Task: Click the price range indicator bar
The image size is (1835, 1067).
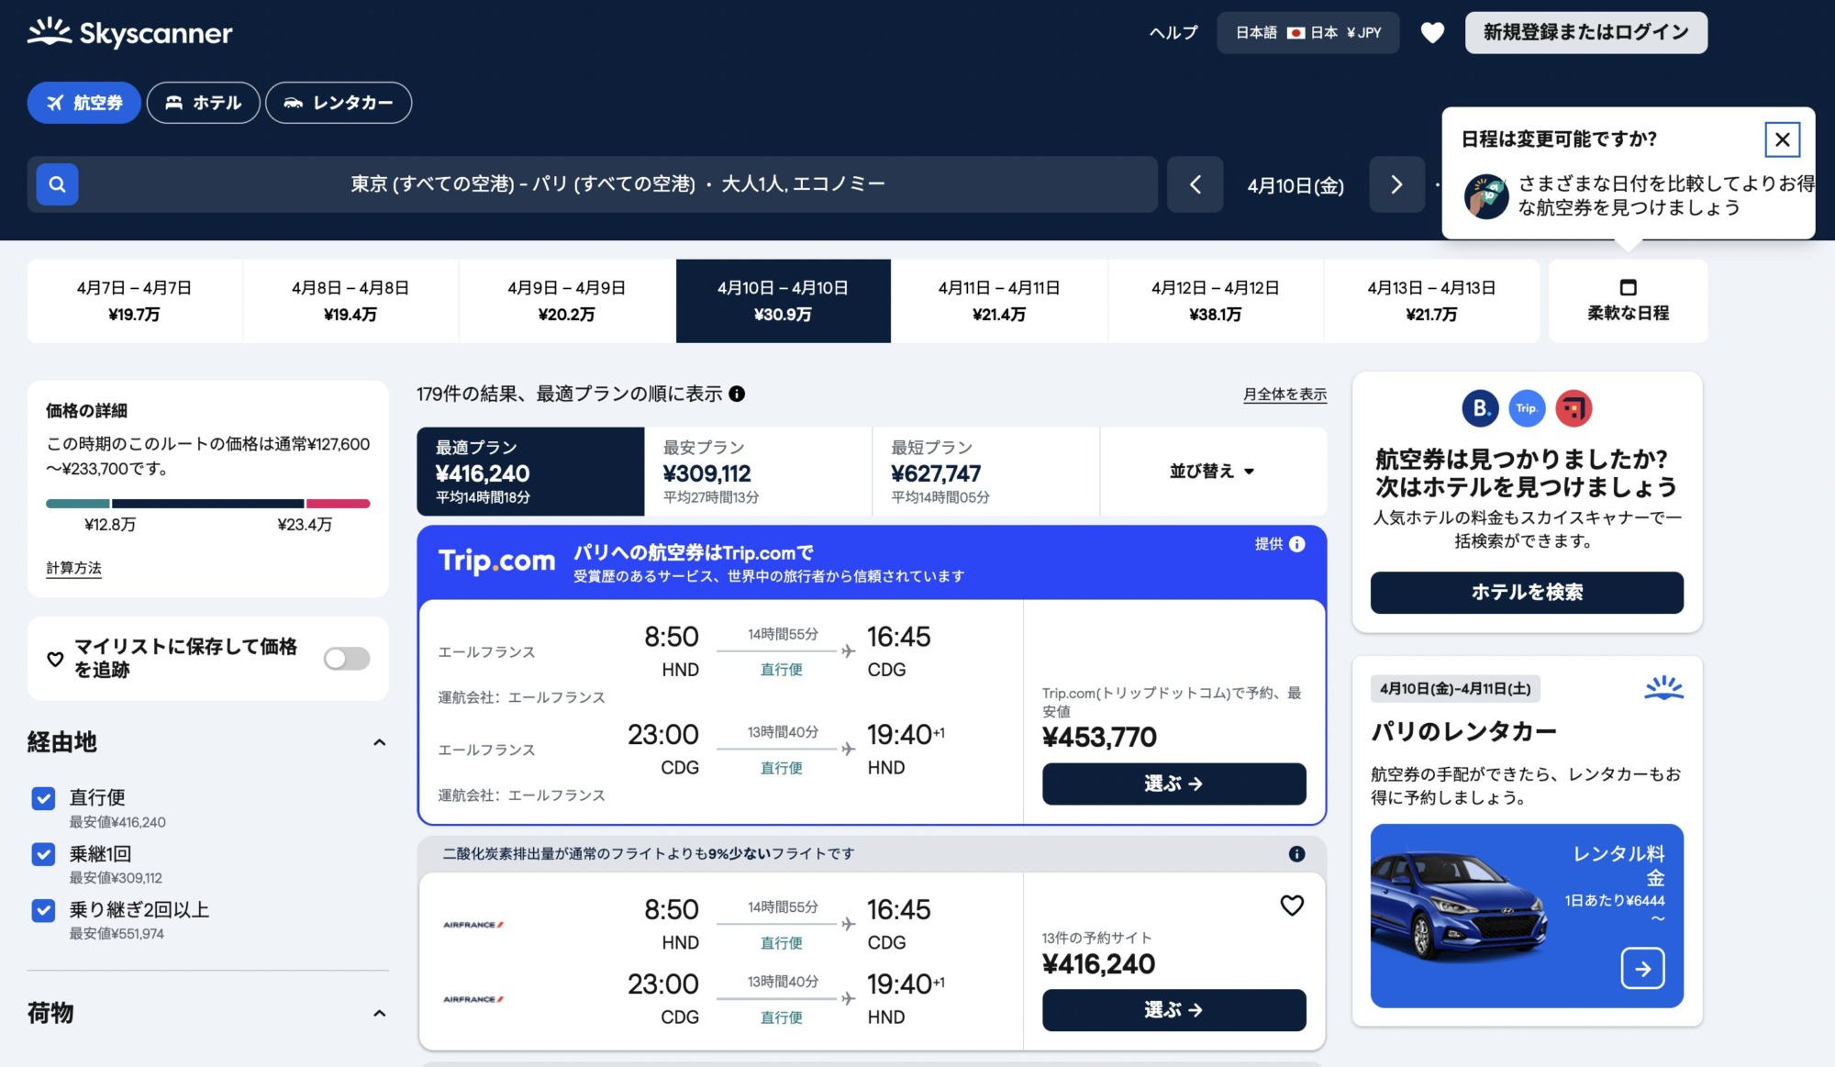Action: tap(208, 504)
